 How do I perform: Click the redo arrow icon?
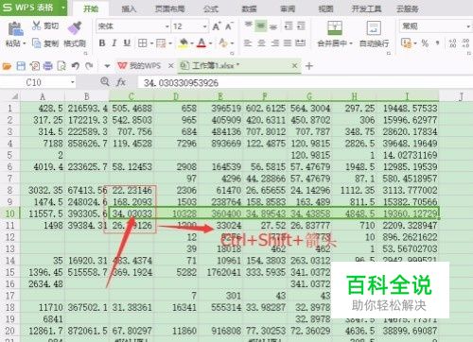[89, 66]
